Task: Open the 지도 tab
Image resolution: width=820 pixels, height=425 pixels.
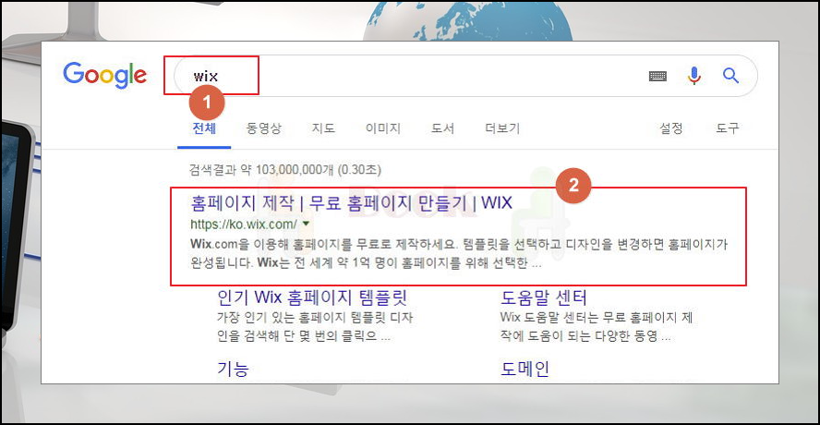Action: coord(323,128)
